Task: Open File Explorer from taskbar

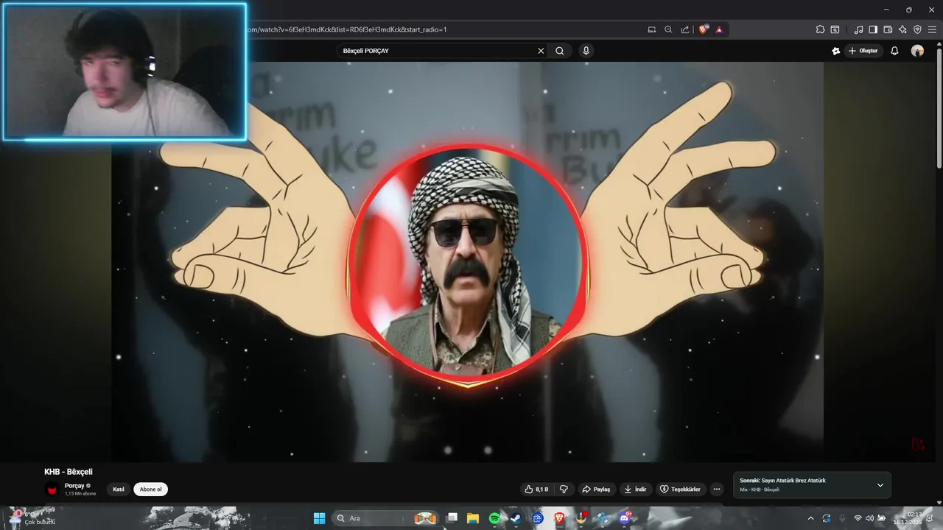Action: tap(473, 518)
